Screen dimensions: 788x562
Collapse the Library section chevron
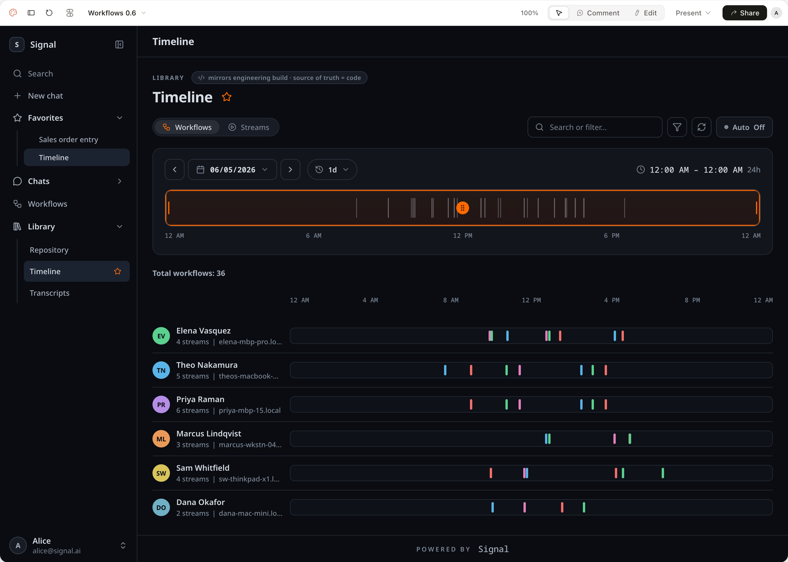[x=120, y=227]
